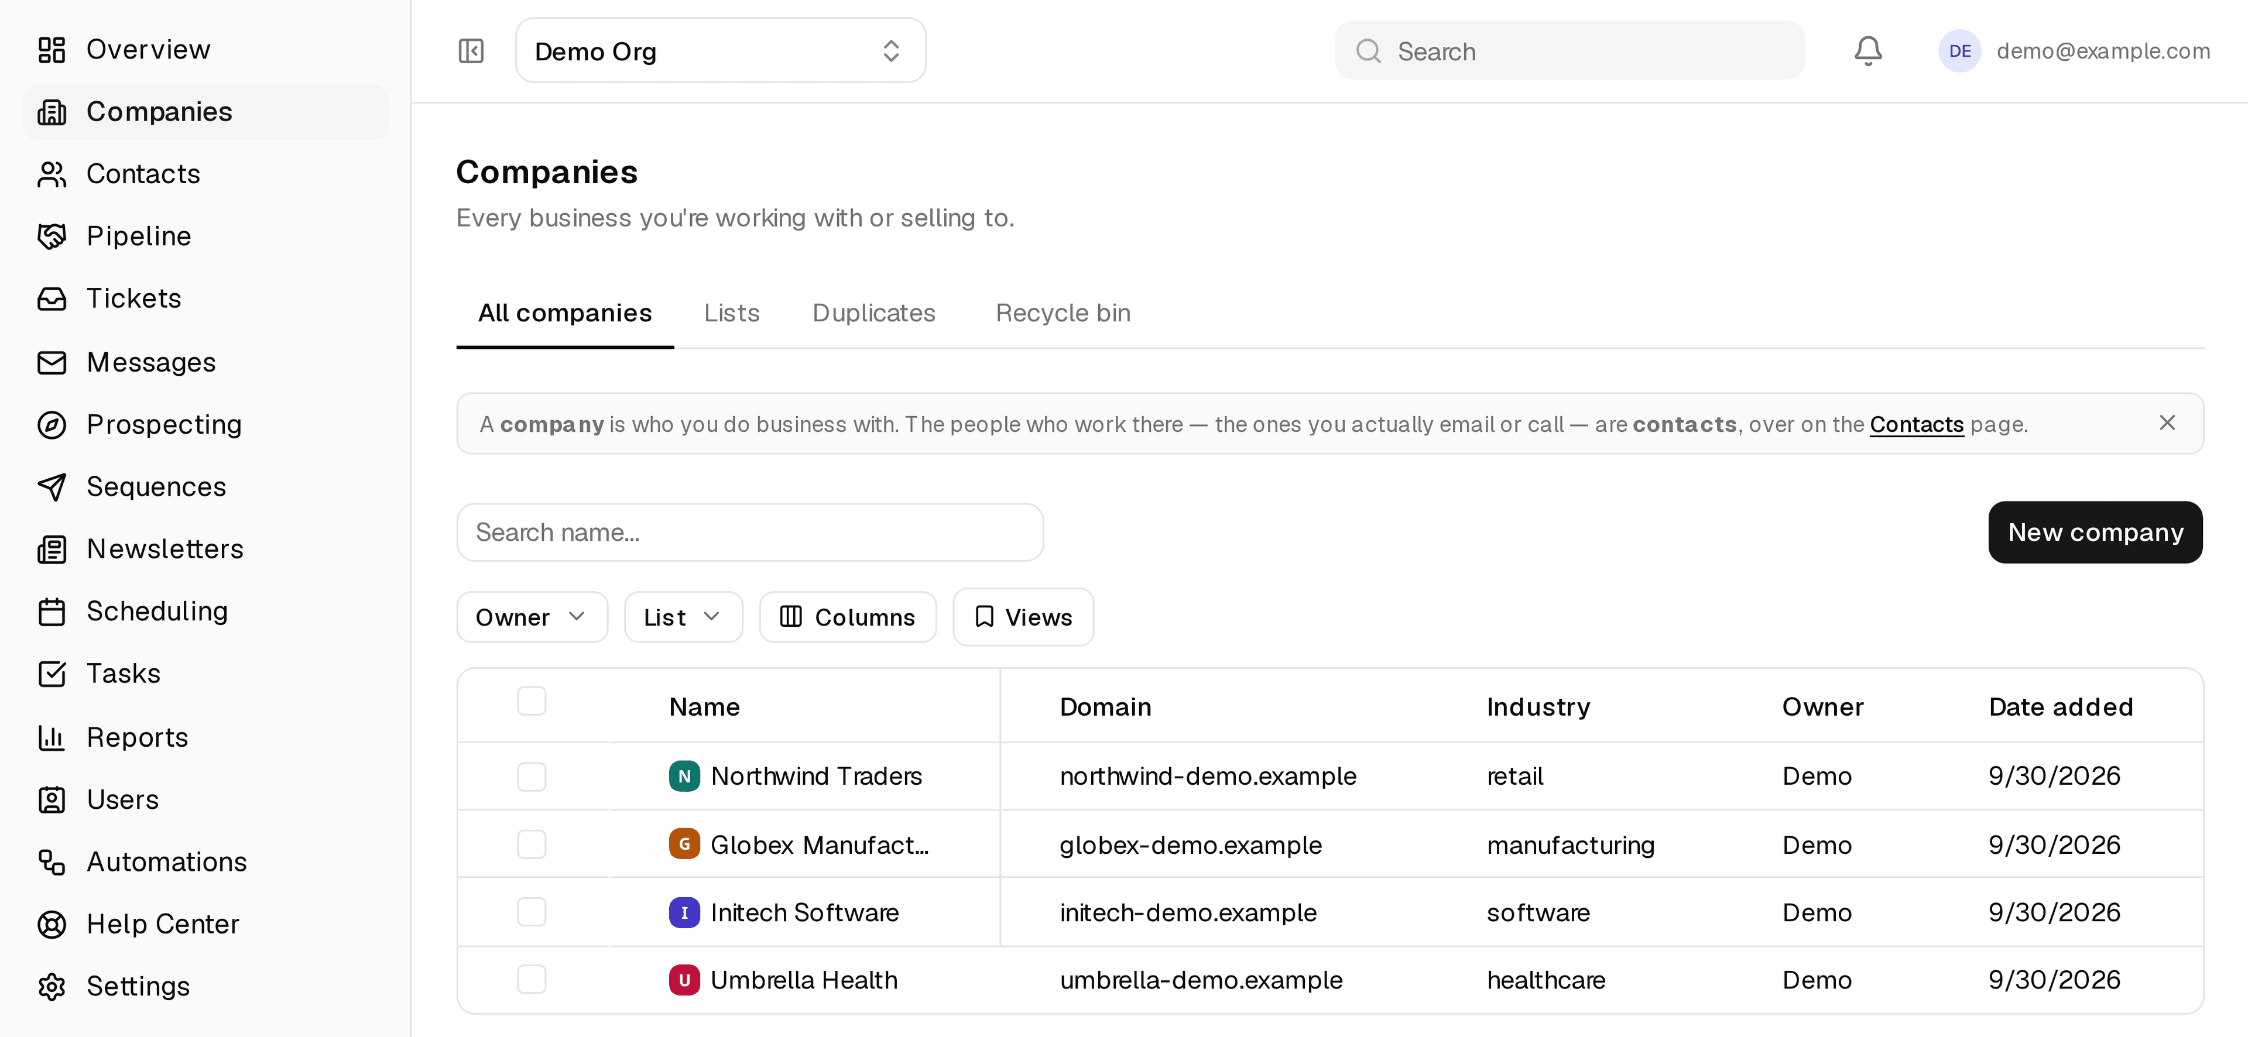Open Users icon in sidebar
The width and height of the screenshot is (2248, 1037).
pyautogui.click(x=52, y=800)
